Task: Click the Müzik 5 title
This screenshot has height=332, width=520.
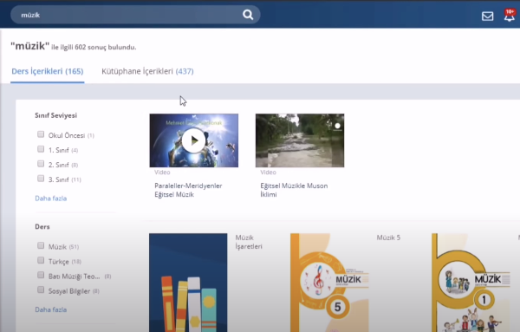Action: coord(388,238)
